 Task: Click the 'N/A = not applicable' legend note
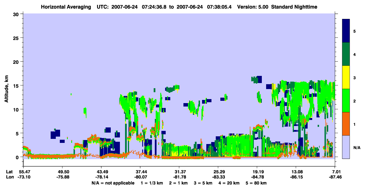click(x=113, y=183)
